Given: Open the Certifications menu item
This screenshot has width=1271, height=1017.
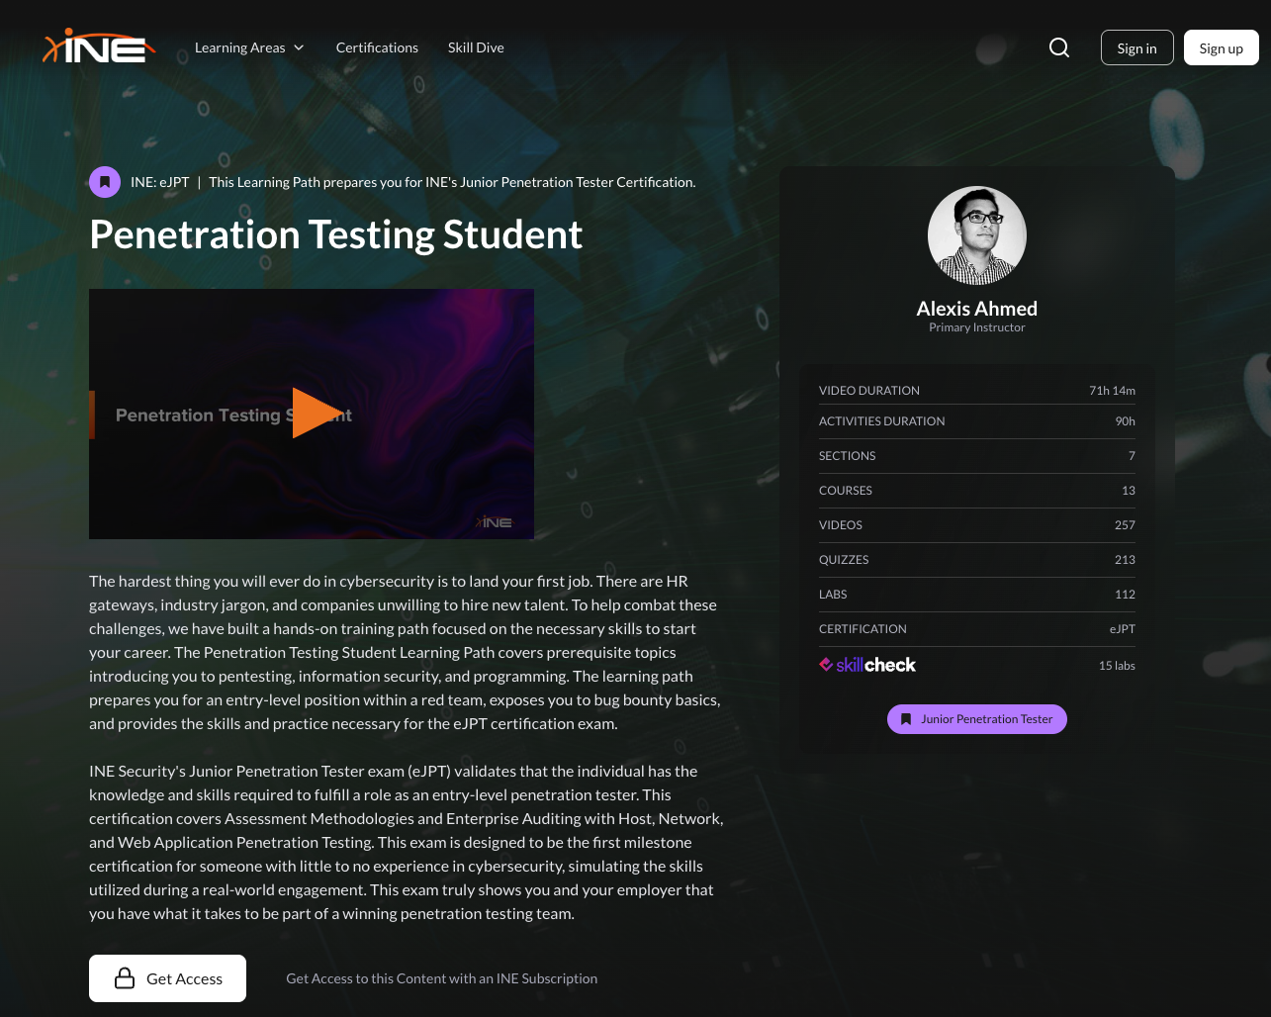Looking at the screenshot, I should [x=377, y=47].
